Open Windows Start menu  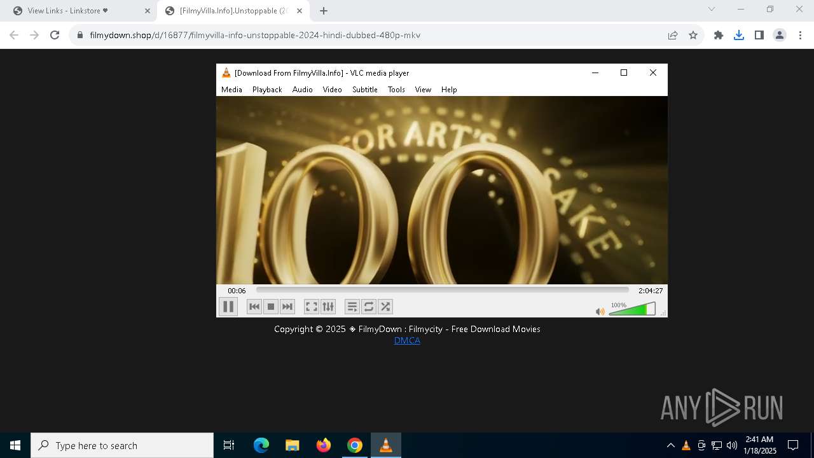[15, 445]
